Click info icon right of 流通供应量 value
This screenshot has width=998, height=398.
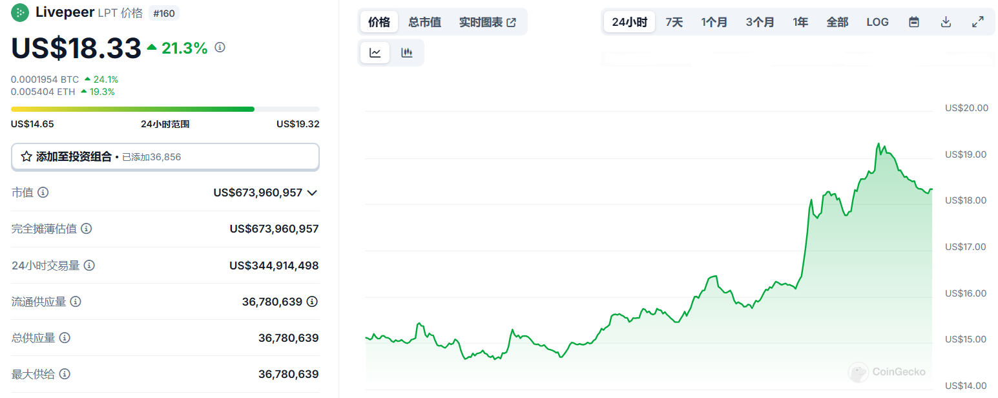point(312,302)
